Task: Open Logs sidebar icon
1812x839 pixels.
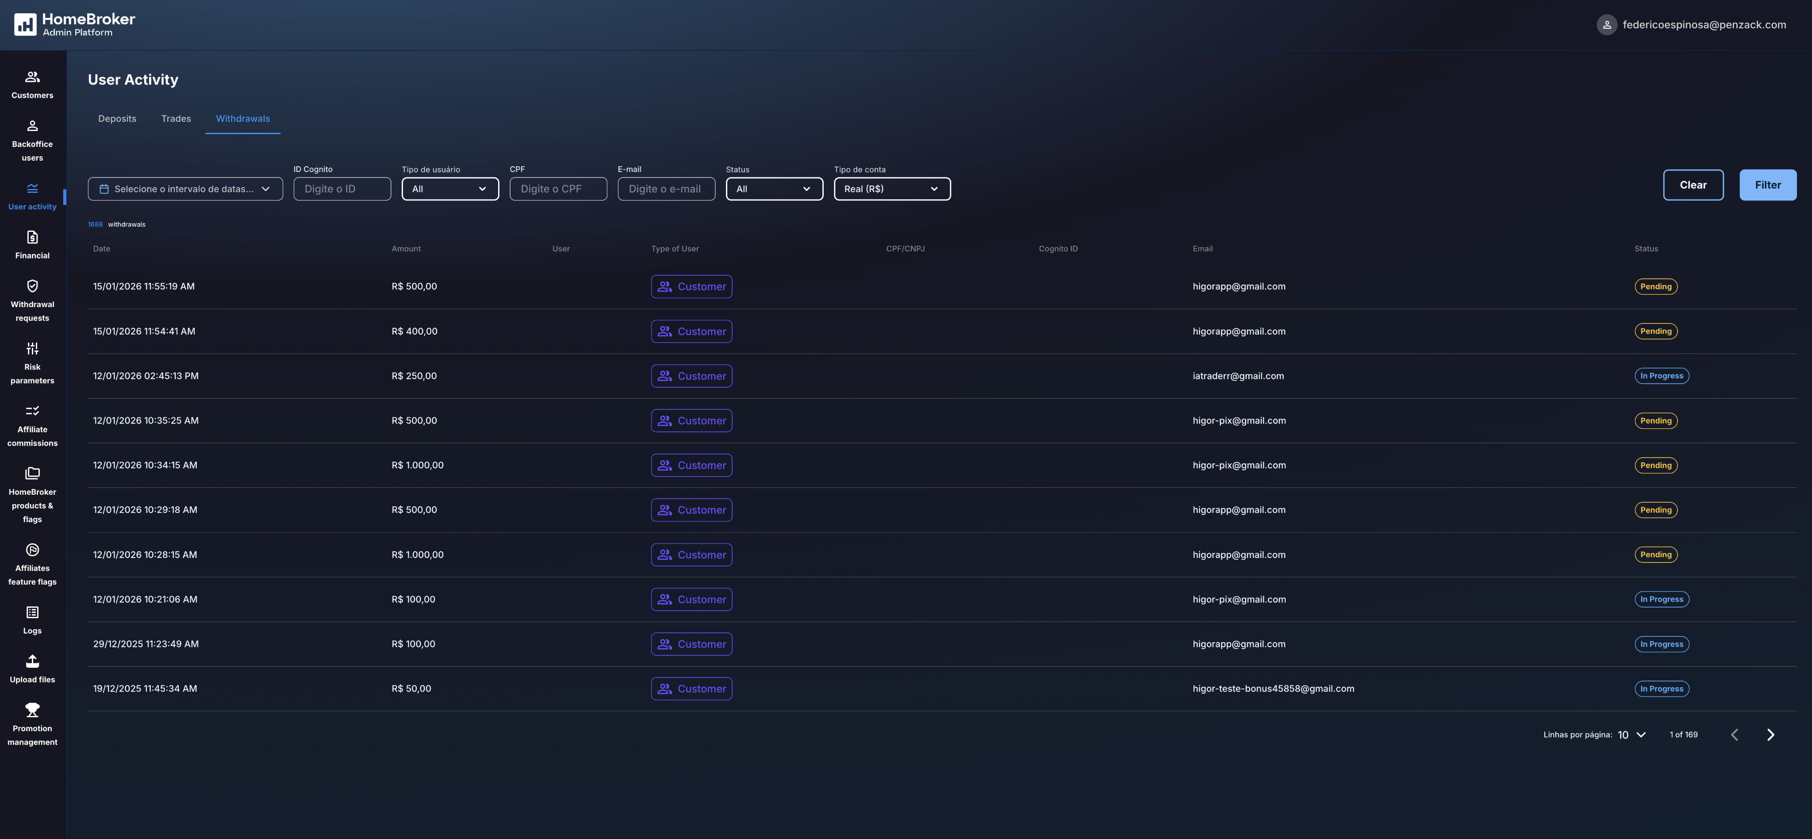Action: tap(32, 612)
